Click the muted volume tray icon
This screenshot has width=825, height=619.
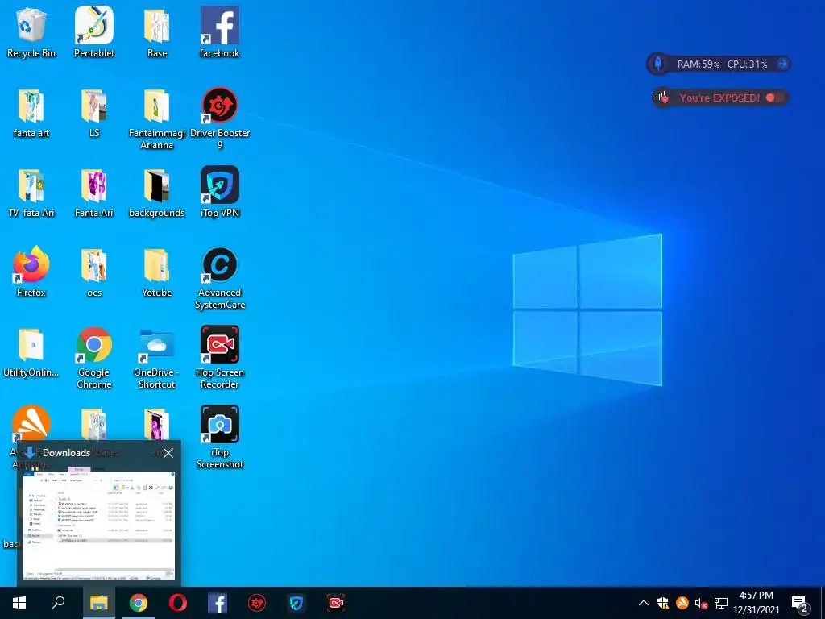tap(702, 603)
